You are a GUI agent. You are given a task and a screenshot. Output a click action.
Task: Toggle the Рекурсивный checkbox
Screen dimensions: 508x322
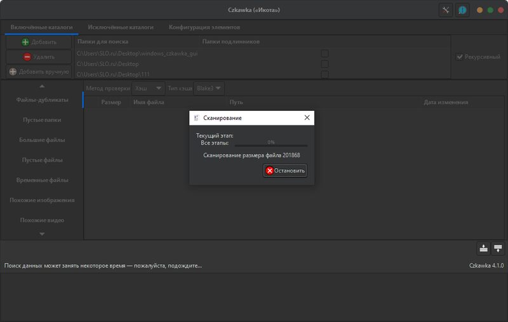pos(479,57)
